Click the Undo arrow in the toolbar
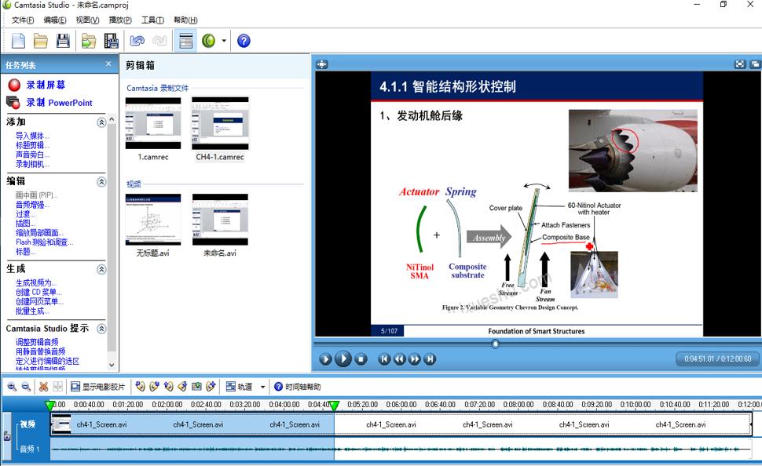Viewport: 762px width, 466px height. (x=137, y=41)
